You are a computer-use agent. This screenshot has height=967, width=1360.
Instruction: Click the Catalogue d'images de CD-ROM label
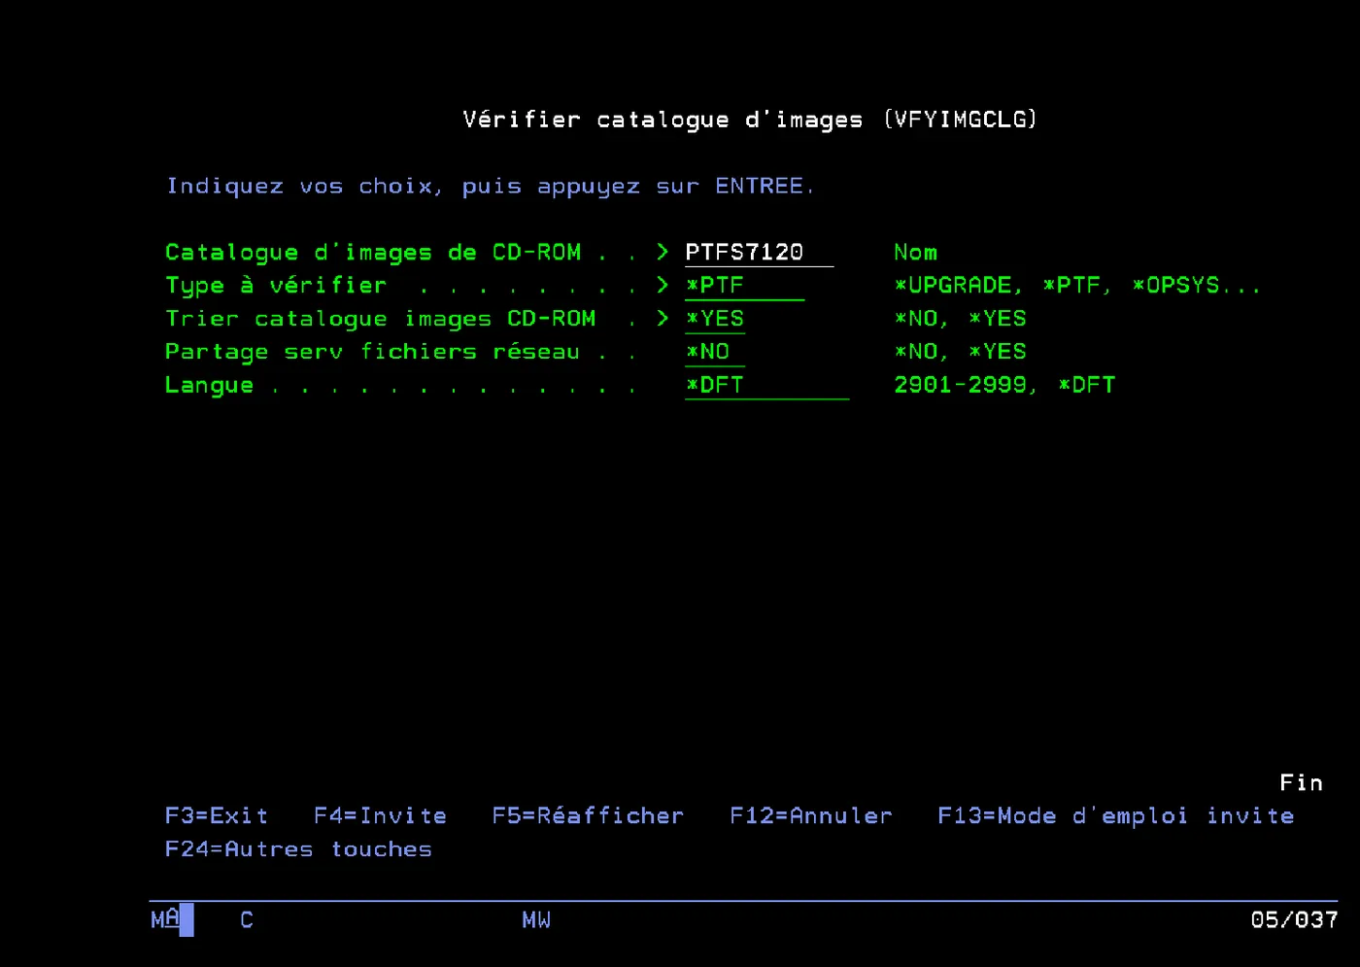click(373, 253)
